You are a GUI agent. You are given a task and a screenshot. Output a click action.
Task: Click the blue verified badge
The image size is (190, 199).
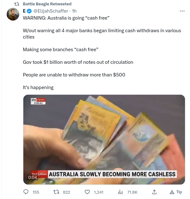29,11
